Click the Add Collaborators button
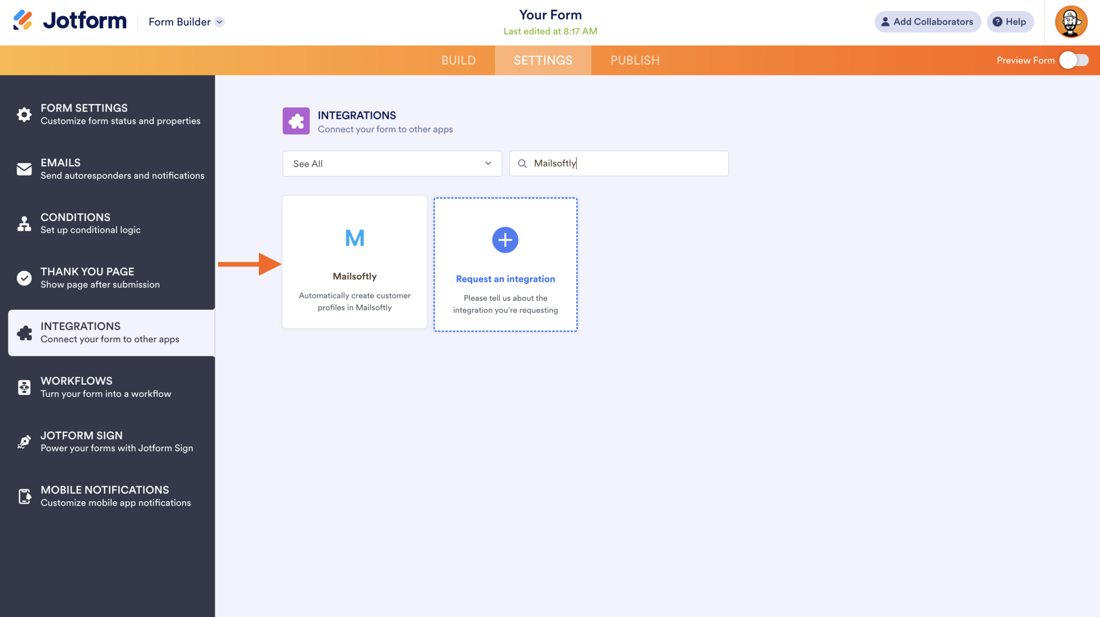 pos(928,22)
